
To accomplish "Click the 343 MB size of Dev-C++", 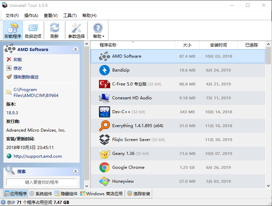I will 187,112.
